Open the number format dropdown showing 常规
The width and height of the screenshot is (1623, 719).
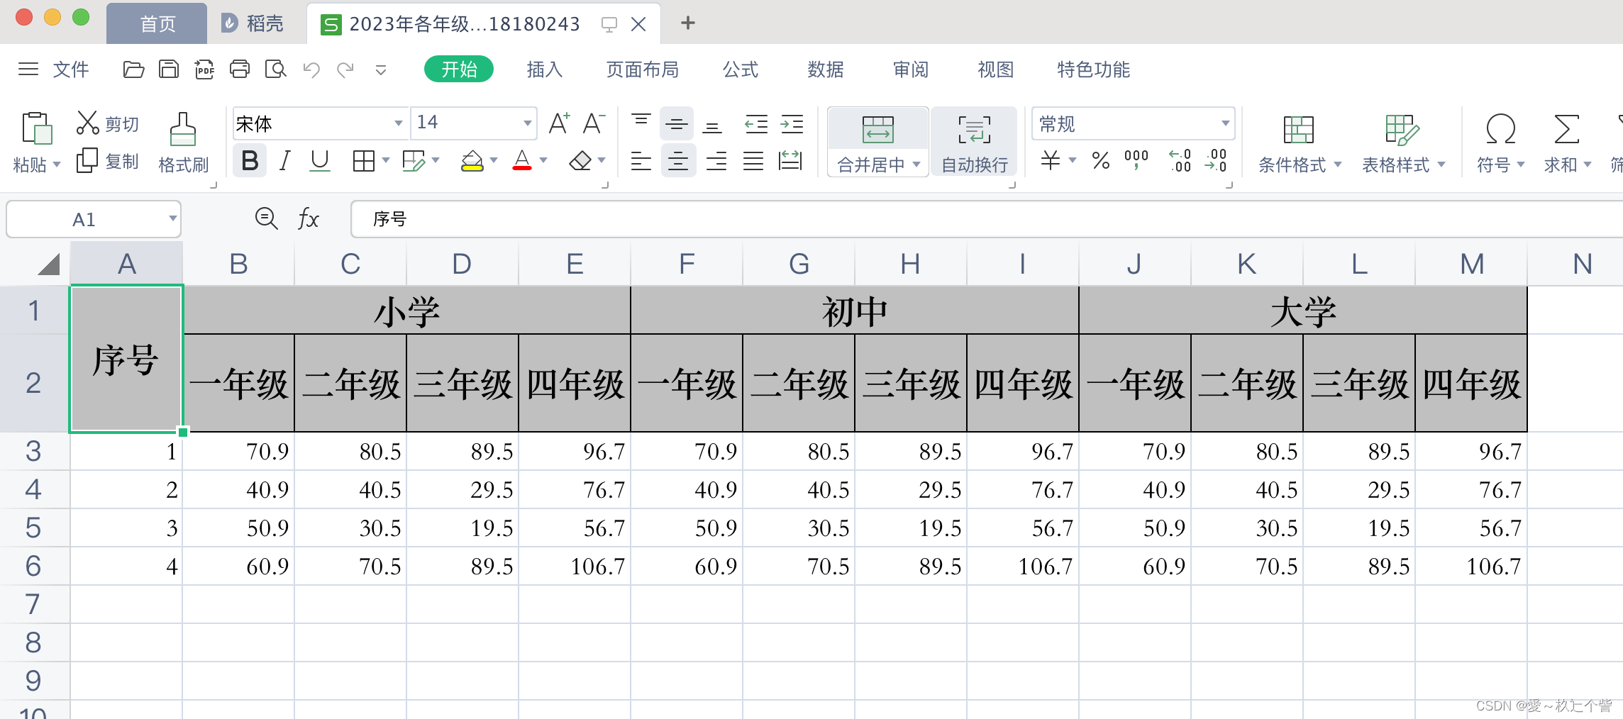pyautogui.click(x=1224, y=123)
